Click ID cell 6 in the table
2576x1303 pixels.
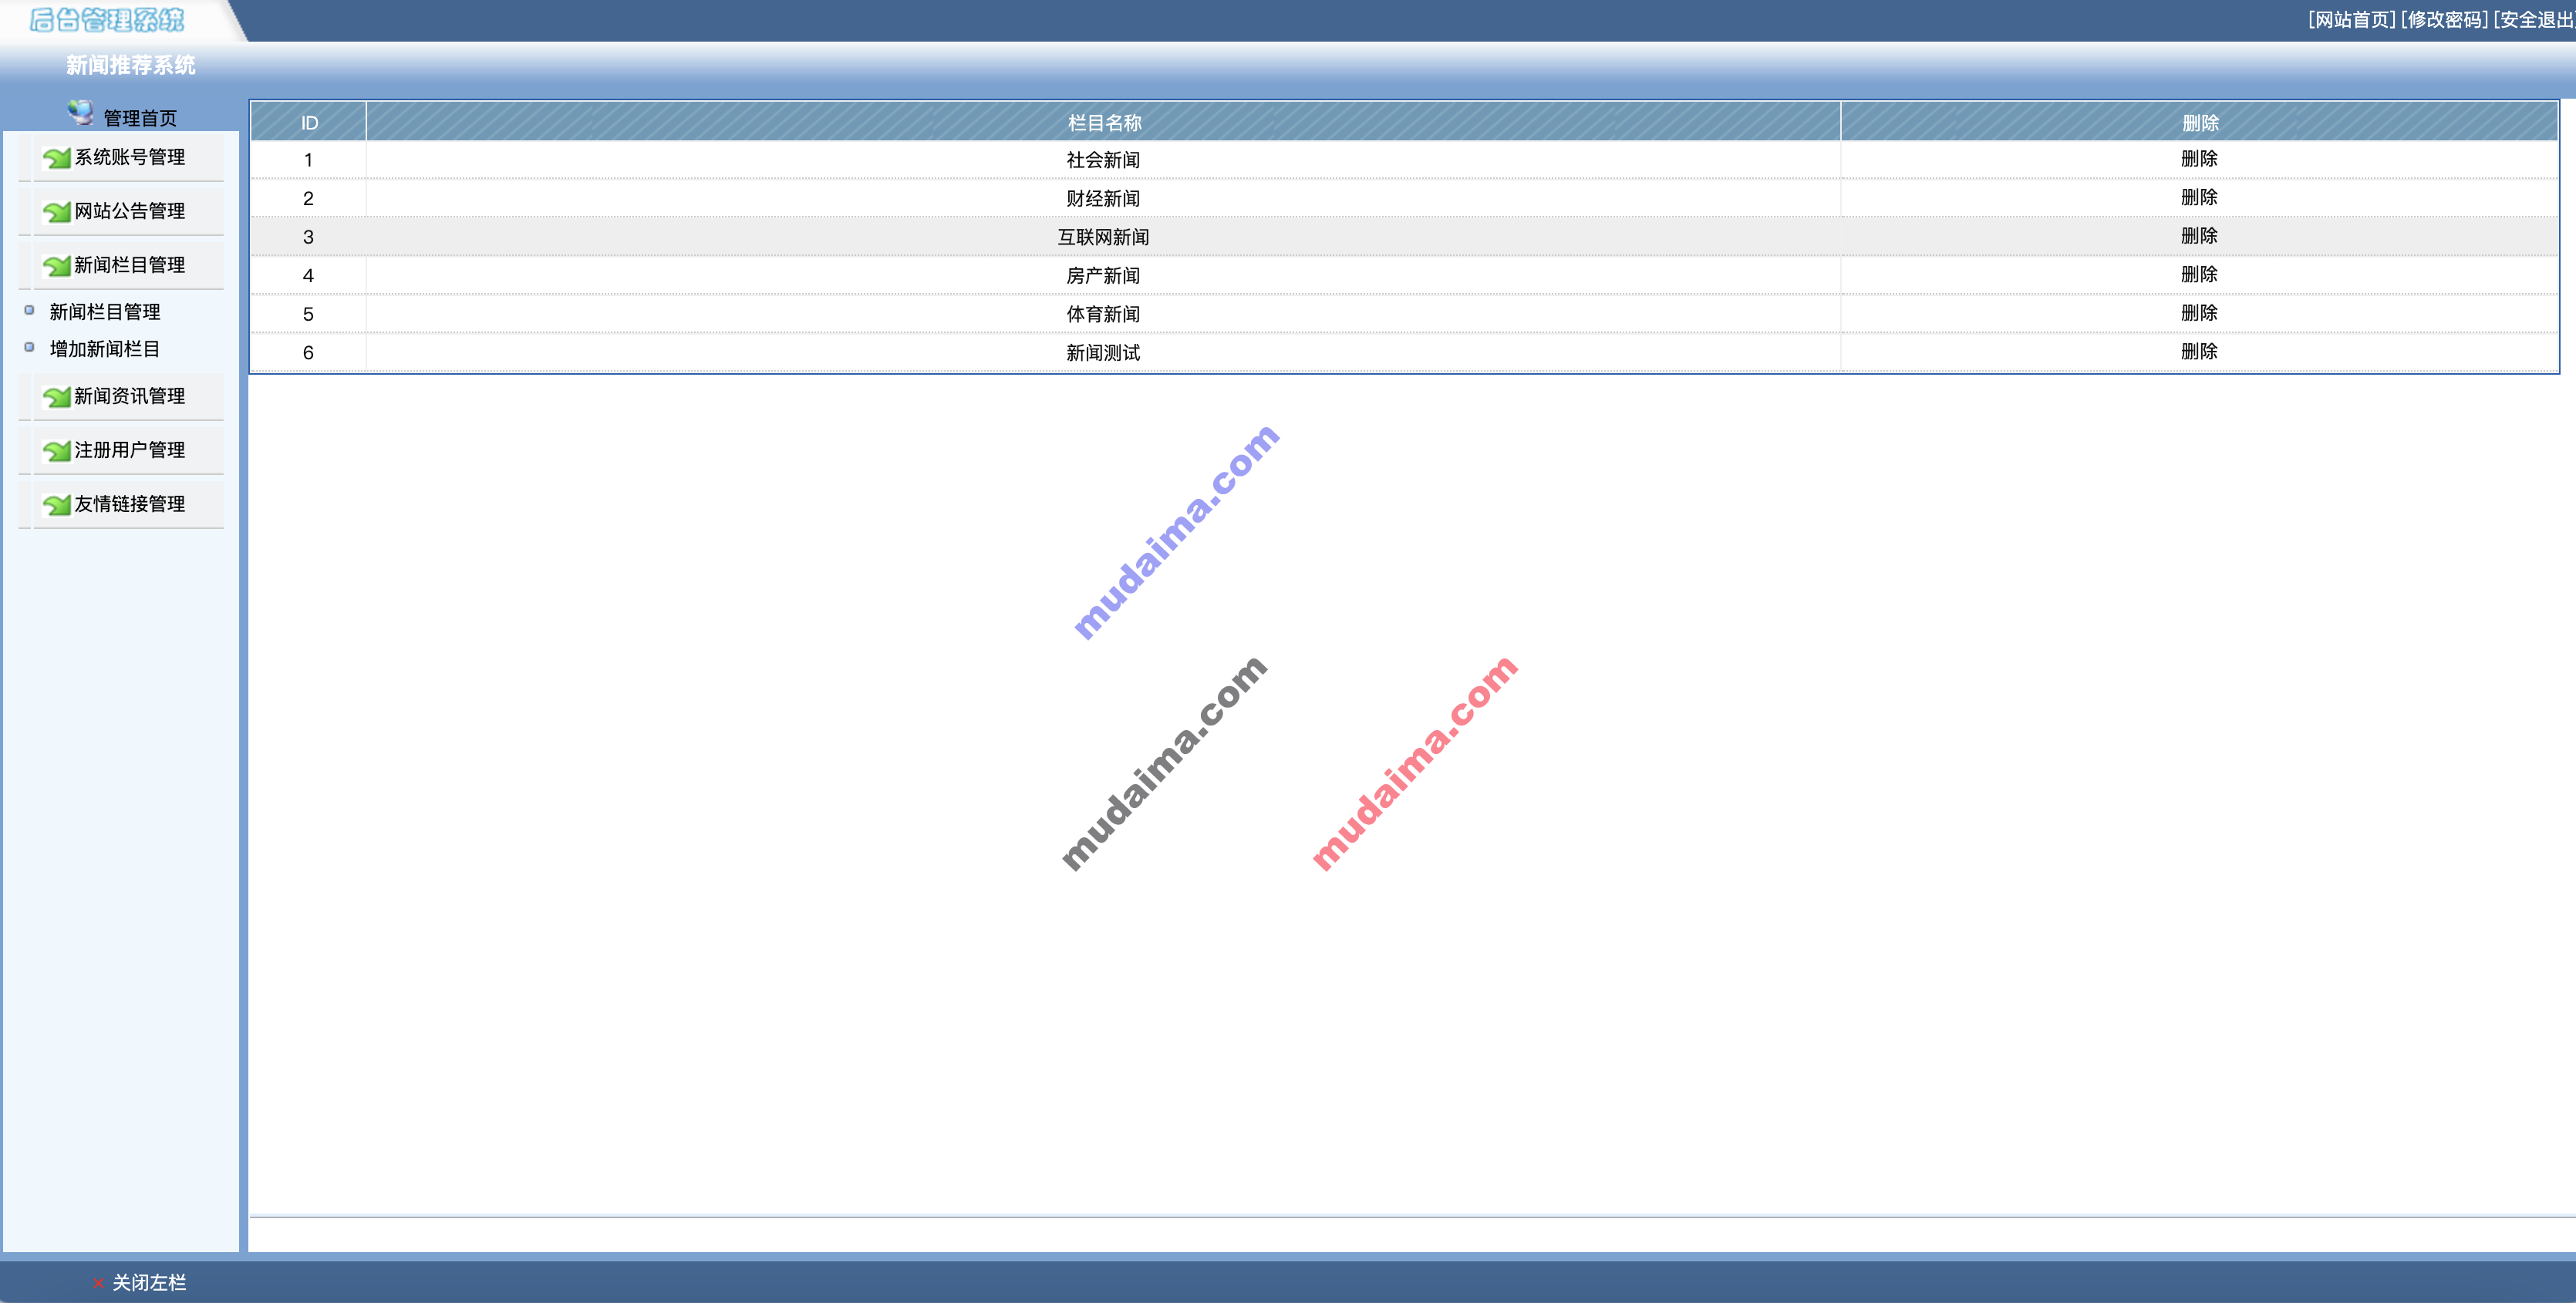click(308, 352)
